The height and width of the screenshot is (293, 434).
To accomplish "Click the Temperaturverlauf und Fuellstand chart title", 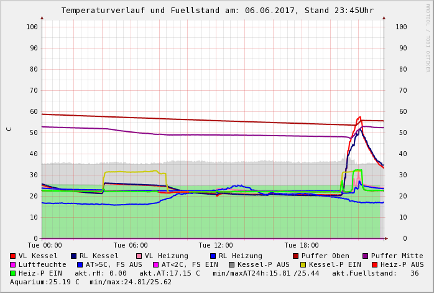I will click(x=218, y=11).
